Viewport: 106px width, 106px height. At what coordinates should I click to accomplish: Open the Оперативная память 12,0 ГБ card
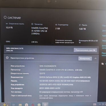pos(16,33)
